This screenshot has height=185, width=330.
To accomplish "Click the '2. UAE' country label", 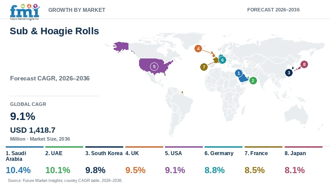I will pos(54,153).
